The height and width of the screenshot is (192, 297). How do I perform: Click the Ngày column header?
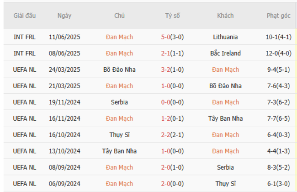click(x=64, y=16)
